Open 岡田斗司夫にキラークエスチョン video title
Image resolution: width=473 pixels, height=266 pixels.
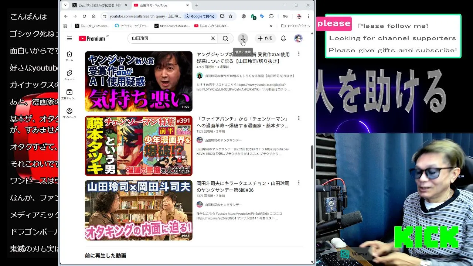(x=243, y=187)
